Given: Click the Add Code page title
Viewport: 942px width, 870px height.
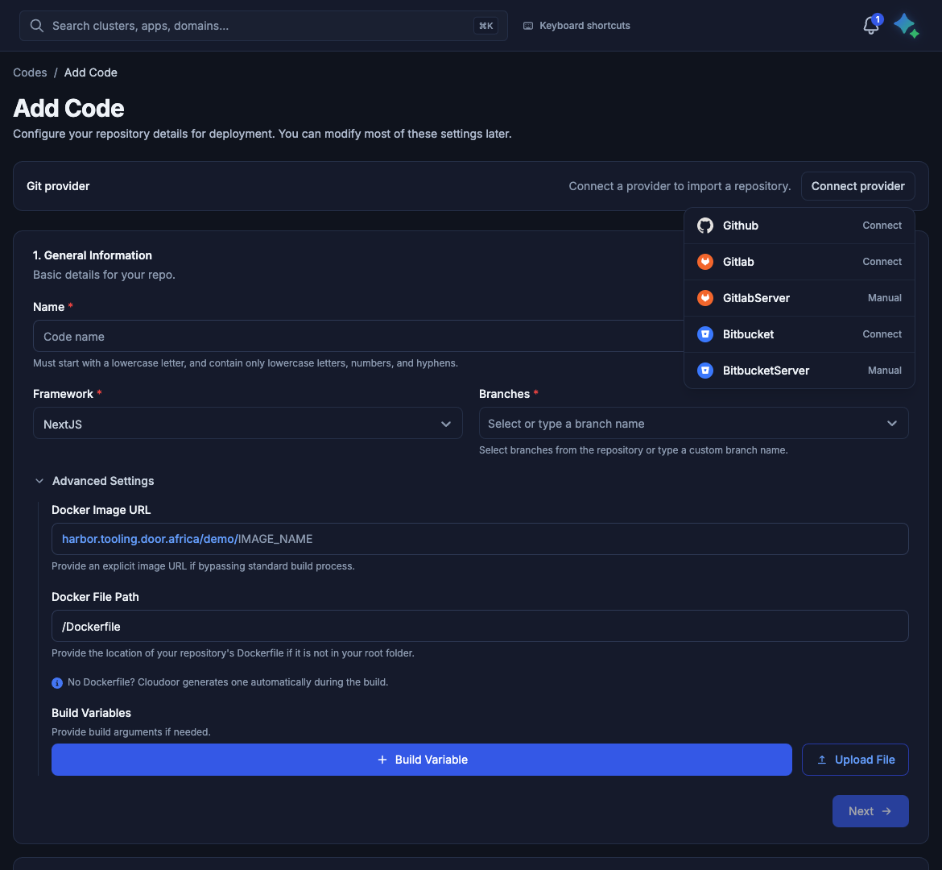Looking at the screenshot, I should (68, 108).
